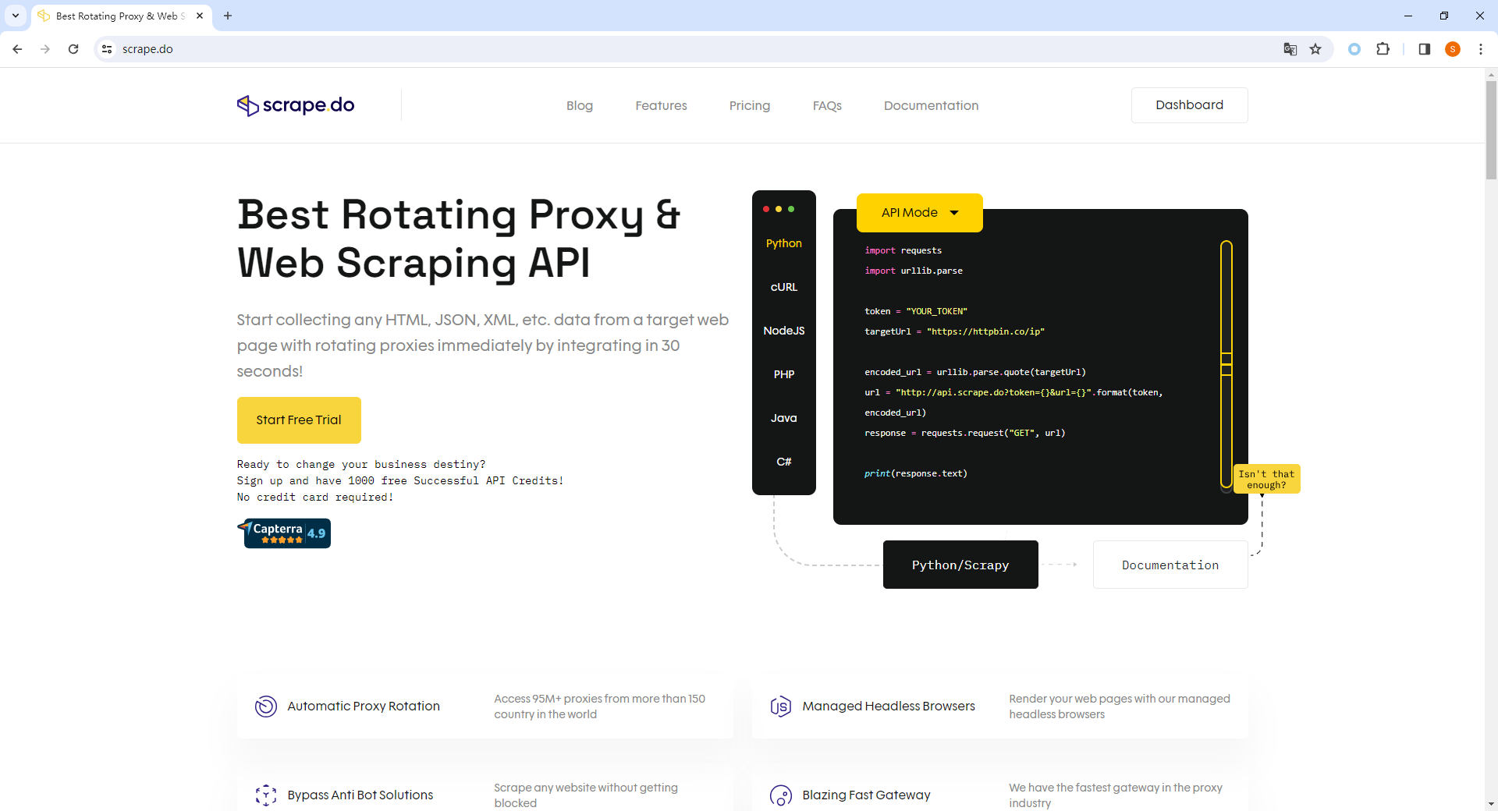Click the token = "YOUR_TOKEN" code line
Viewport: 1498px width, 811px height.
click(916, 311)
